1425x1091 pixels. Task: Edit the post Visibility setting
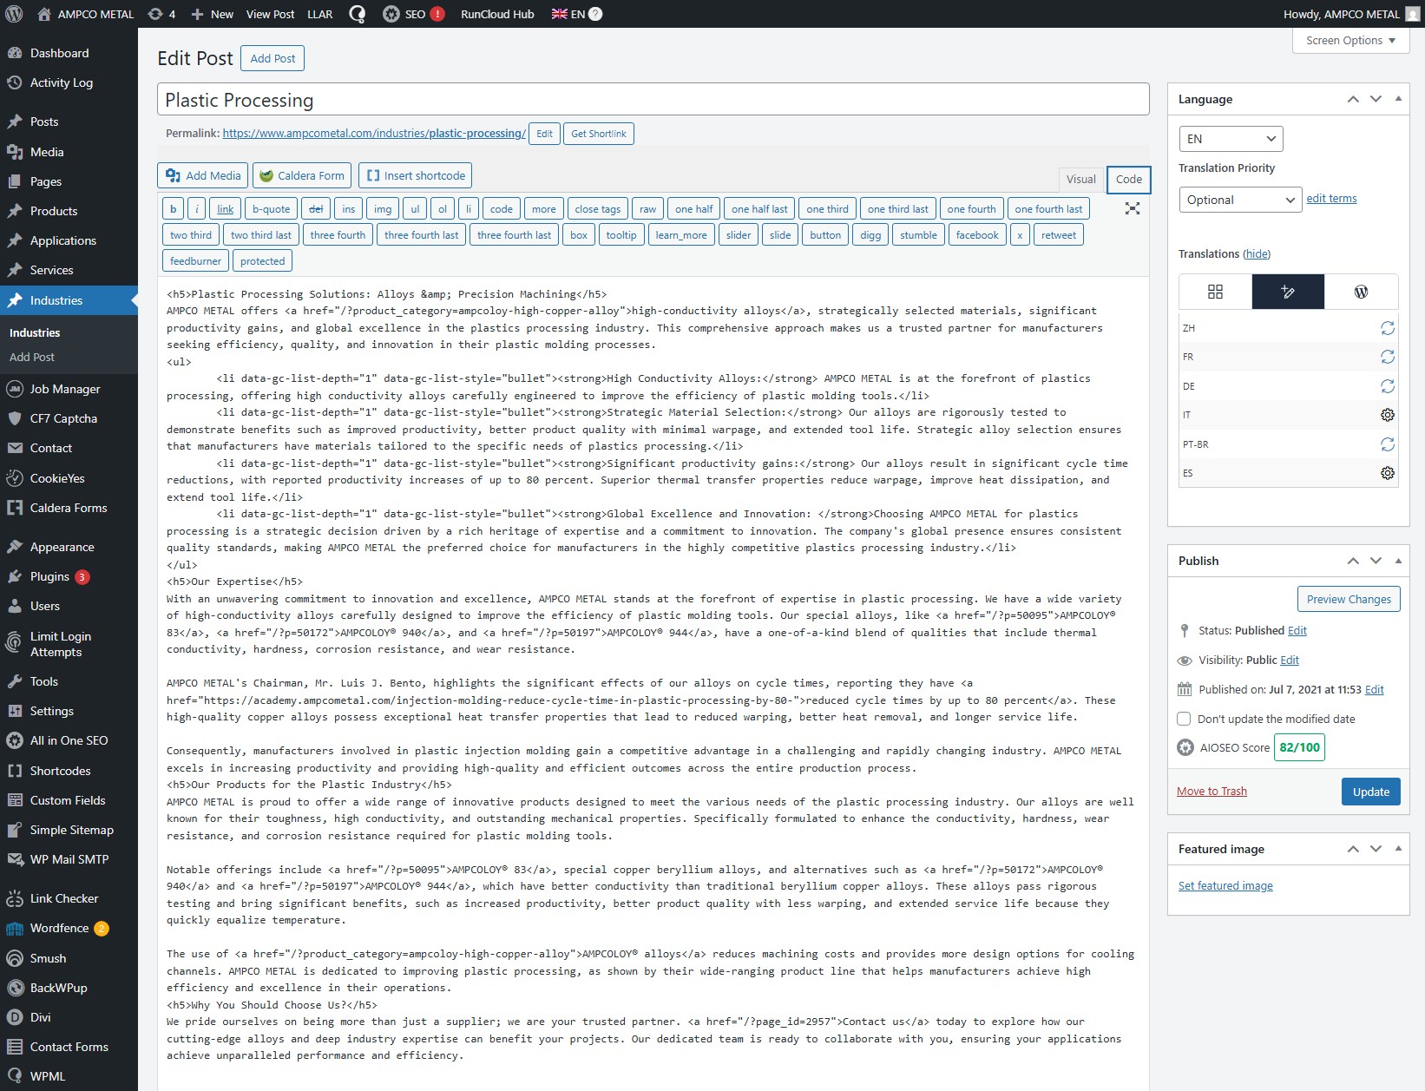point(1290,661)
